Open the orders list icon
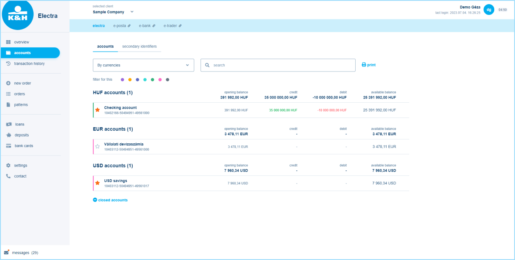This screenshot has height=260, width=515. [8, 93]
